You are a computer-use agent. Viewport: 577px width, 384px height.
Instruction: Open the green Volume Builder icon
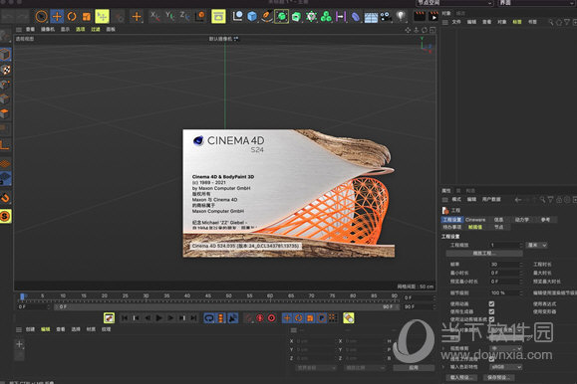[x=326, y=17]
